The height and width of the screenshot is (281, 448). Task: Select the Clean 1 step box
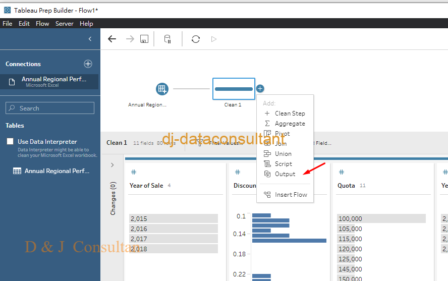tap(234, 89)
